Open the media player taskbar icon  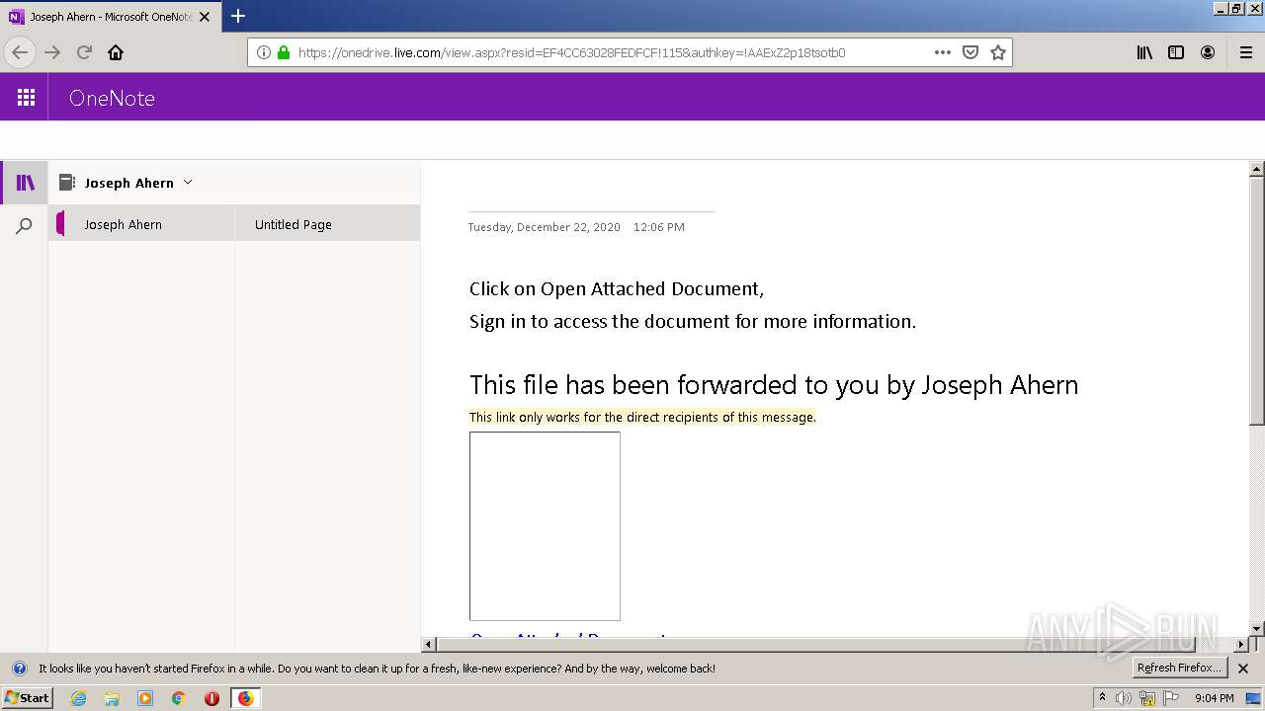(145, 698)
